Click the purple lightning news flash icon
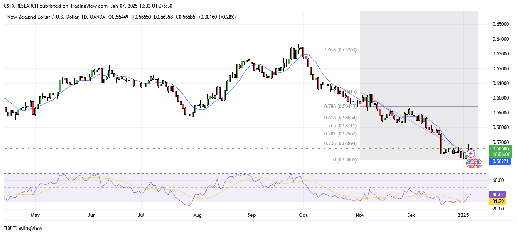Image resolution: width=518 pixels, height=235 pixels. (x=471, y=154)
